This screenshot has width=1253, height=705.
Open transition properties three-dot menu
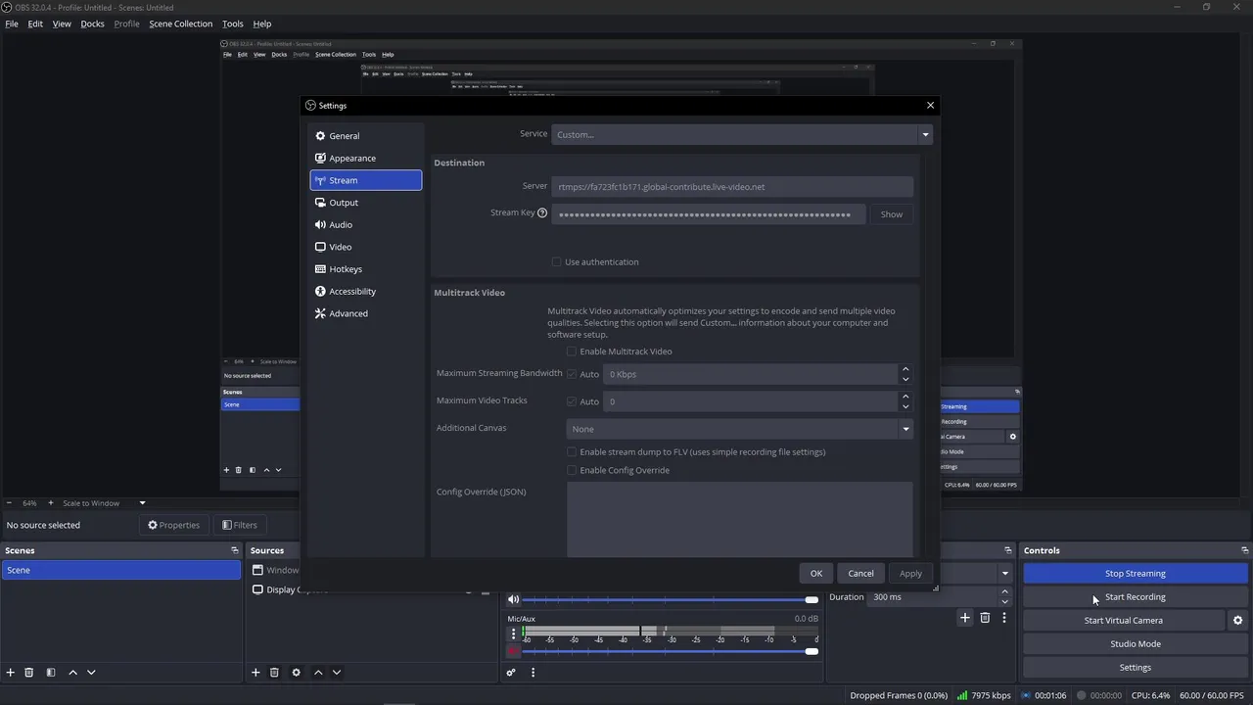(x=1003, y=618)
